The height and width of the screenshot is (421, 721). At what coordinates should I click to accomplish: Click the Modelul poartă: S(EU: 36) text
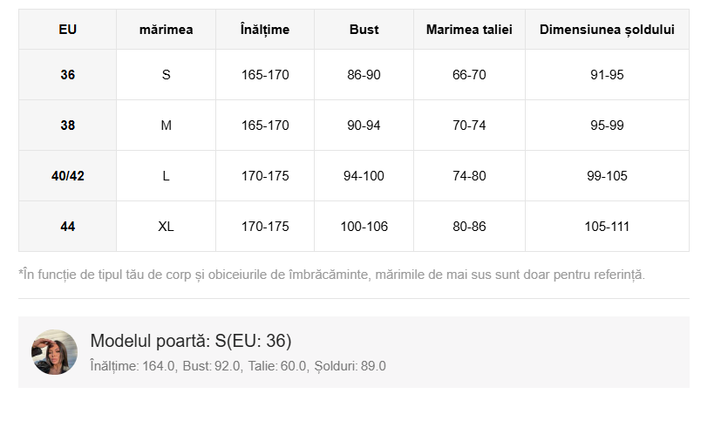[191, 341]
